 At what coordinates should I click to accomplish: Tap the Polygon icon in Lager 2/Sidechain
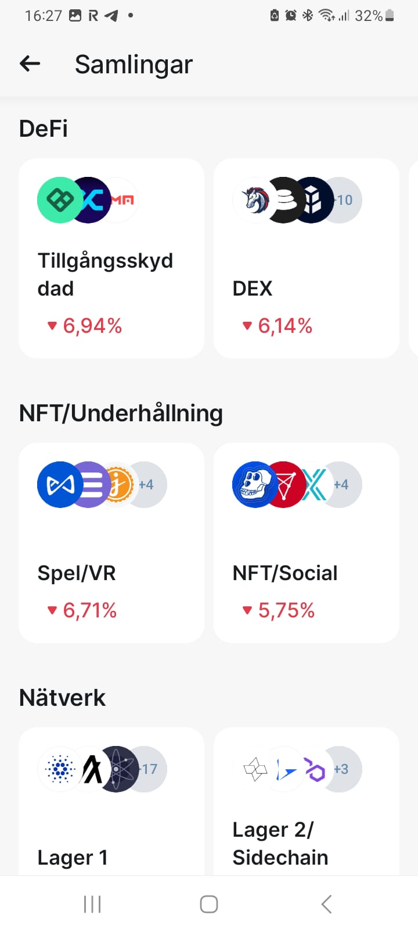tap(315, 770)
